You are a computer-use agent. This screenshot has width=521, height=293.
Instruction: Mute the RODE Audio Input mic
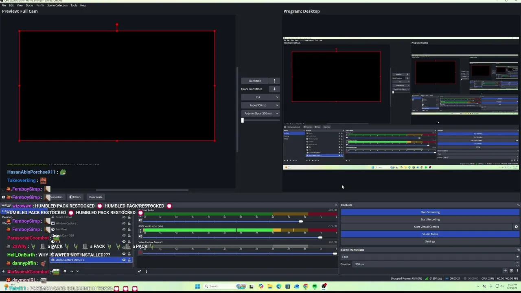pos(140,236)
